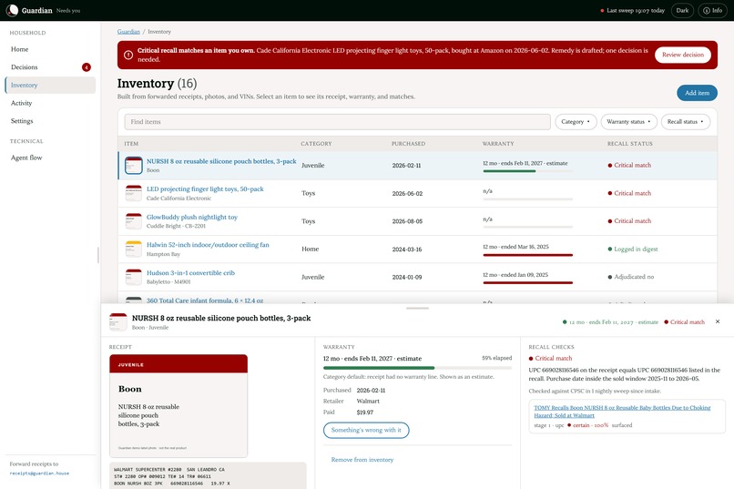Image resolution: width=734 pixels, height=489 pixels.
Task: Click the Decisions badge showing 4
Action: coord(87,67)
